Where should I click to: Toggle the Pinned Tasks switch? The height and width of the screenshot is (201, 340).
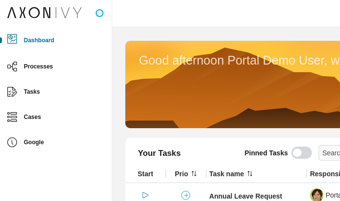click(302, 152)
